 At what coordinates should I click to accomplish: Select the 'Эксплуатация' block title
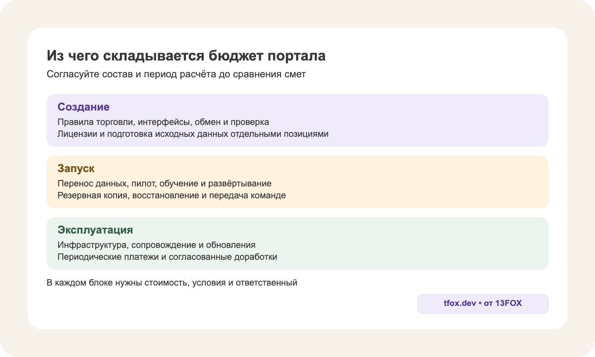(95, 230)
